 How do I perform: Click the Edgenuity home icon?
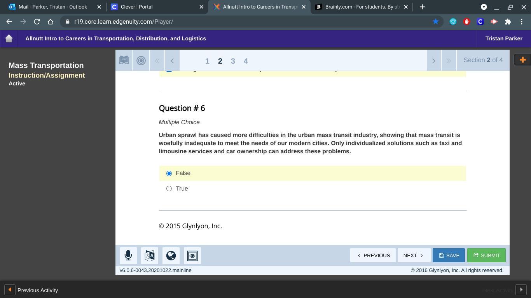click(x=9, y=38)
